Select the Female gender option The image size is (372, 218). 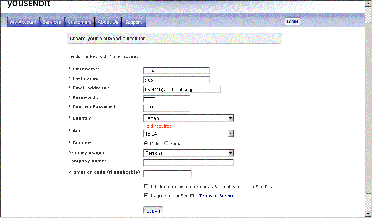pos(166,143)
